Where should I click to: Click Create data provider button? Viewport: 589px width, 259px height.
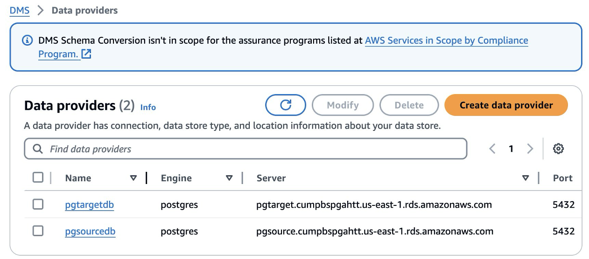506,105
